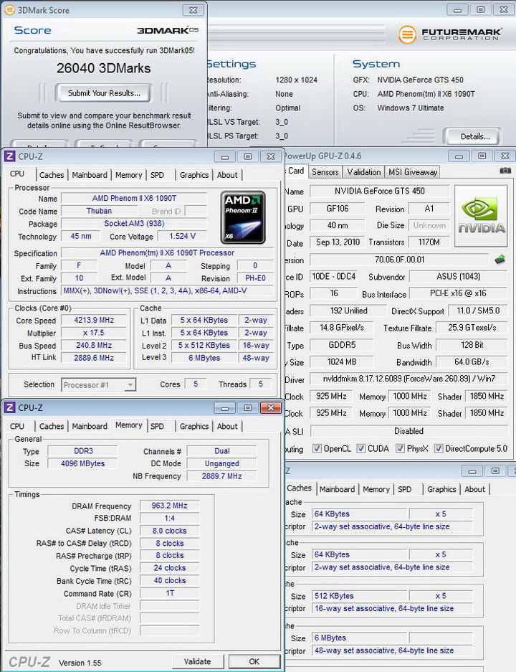The image size is (516, 672).
Task: Toggle the DirectCompute 5.0 checkbox
Action: (x=439, y=448)
